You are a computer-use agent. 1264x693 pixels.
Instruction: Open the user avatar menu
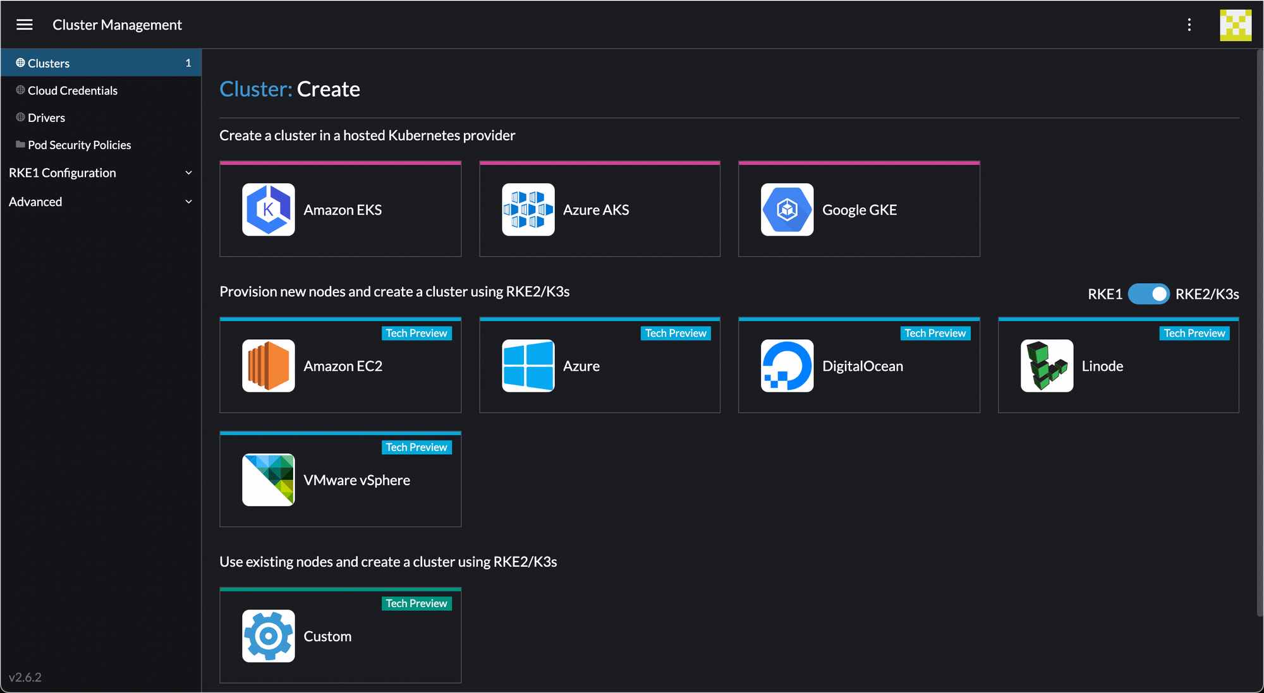click(x=1235, y=25)
